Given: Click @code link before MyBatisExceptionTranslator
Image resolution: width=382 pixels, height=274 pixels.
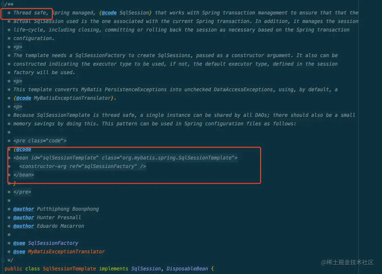Looking at the screenshot, I should pyautogui.click(x=24, y=98).
